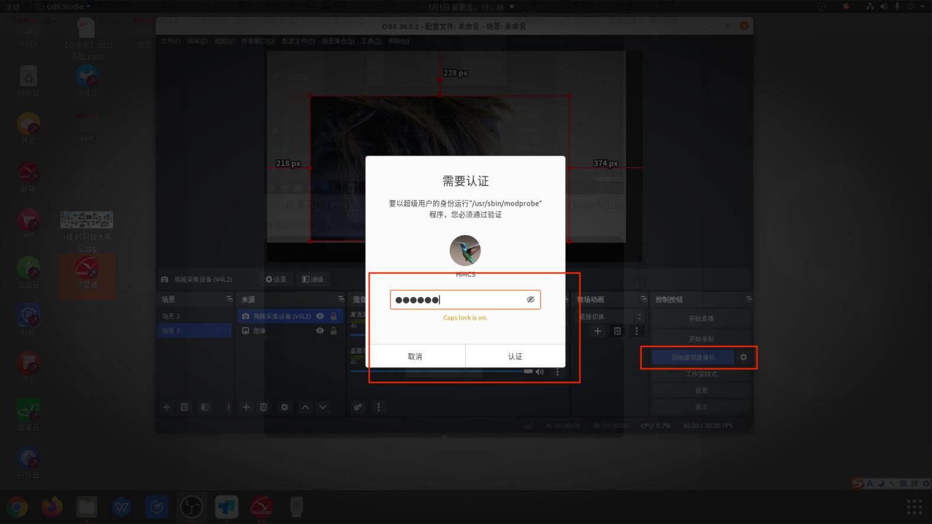Hide the 图像 source with eye icon

coord(320,331)
